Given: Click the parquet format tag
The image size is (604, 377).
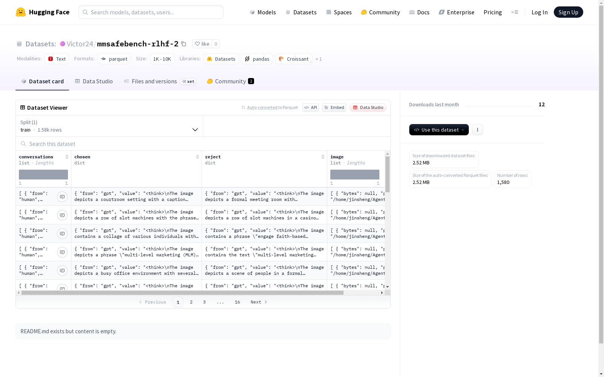Looking at the screenshot, I should click(x=114, y=59).
